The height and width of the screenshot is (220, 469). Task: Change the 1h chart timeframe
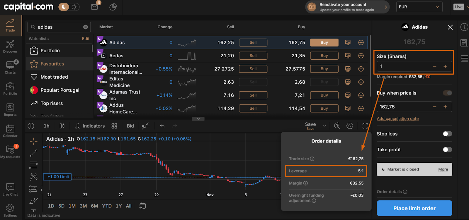click(x=46, y=126)
